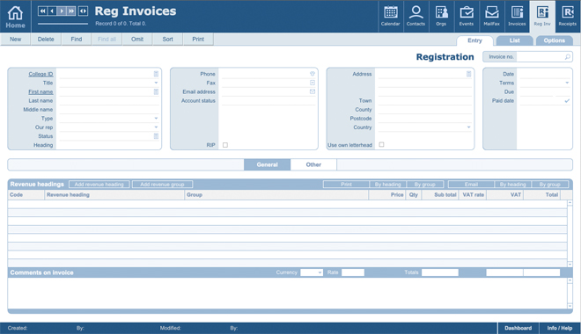Viewport: 581px width, 334px height.
Task: Click the Invoice no. search magnifier icon
Action: point(567,56)
